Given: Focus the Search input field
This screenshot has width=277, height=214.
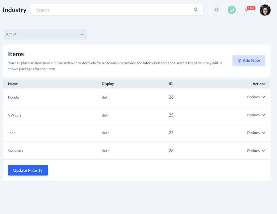Looking at the screenshot, I should (112, 10).
